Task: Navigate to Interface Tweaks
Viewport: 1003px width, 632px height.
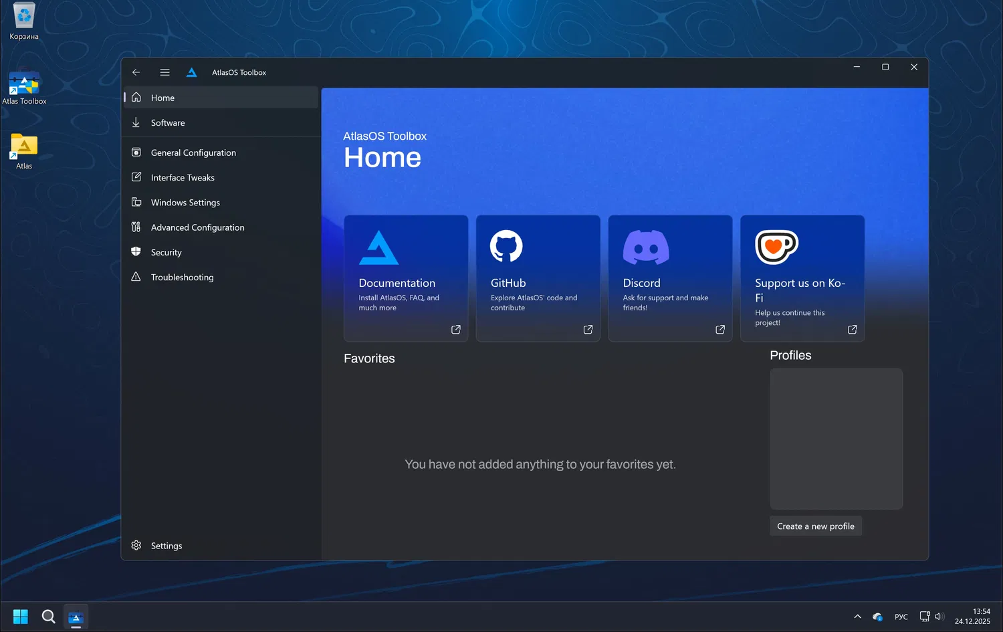Action: coord(221,177)
